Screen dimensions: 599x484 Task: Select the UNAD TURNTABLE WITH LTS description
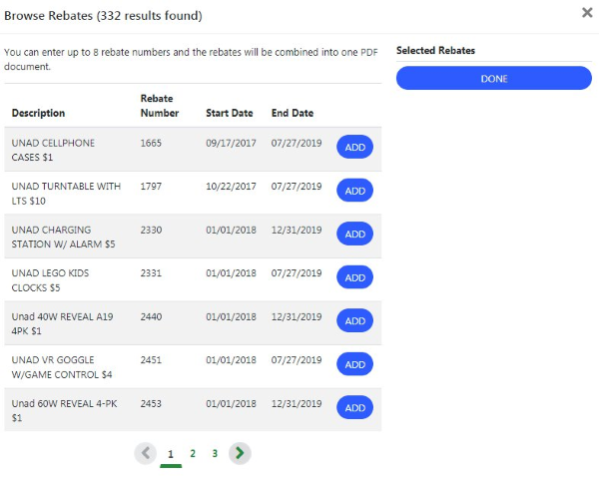[66, 193]
